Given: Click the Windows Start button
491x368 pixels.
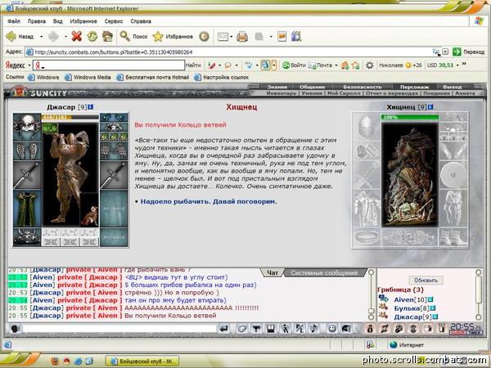Looking at the screenshot, I should [19, 361].
